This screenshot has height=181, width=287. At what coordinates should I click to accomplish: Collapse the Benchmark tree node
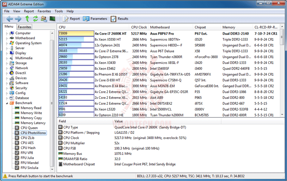pyautogui.click(x=7, y=103)
